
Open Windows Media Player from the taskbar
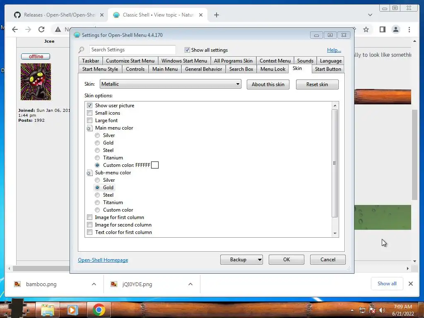pyautogui.click(x=72, y=310)
